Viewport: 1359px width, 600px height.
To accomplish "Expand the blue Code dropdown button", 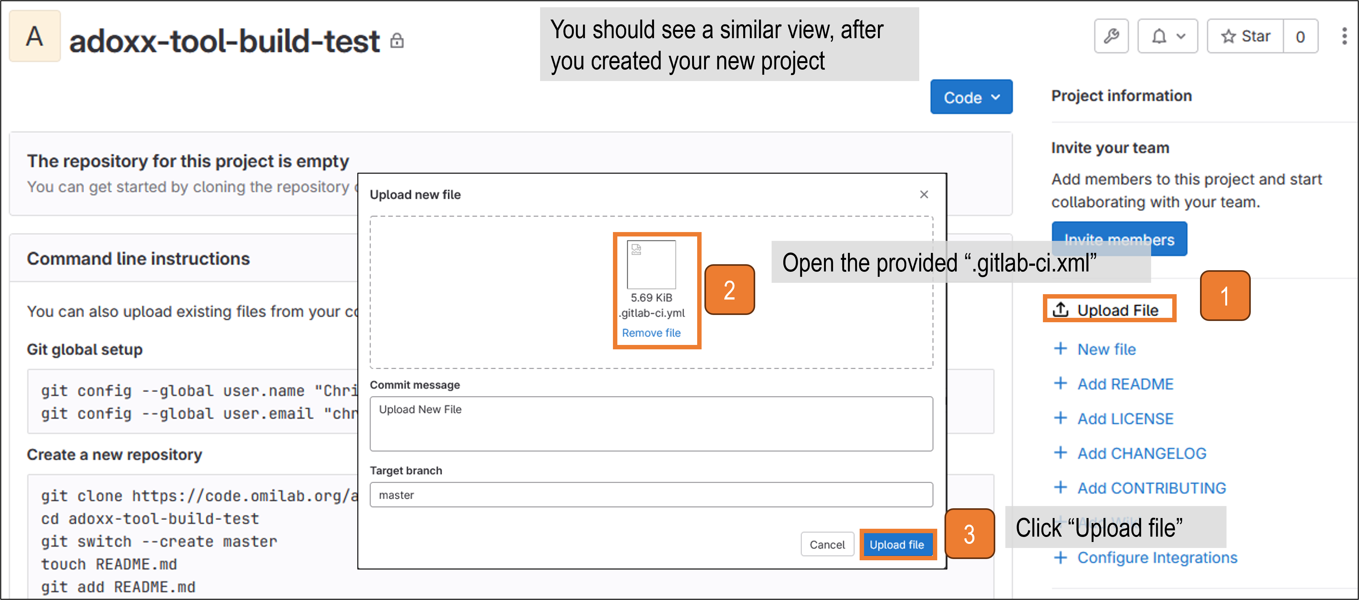I will [x=971, y=97].
